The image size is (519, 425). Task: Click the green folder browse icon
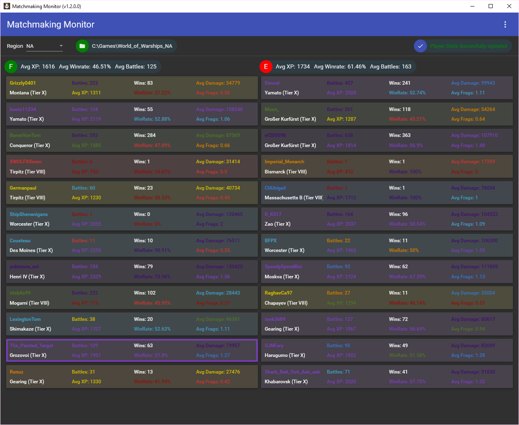(82, 46)
